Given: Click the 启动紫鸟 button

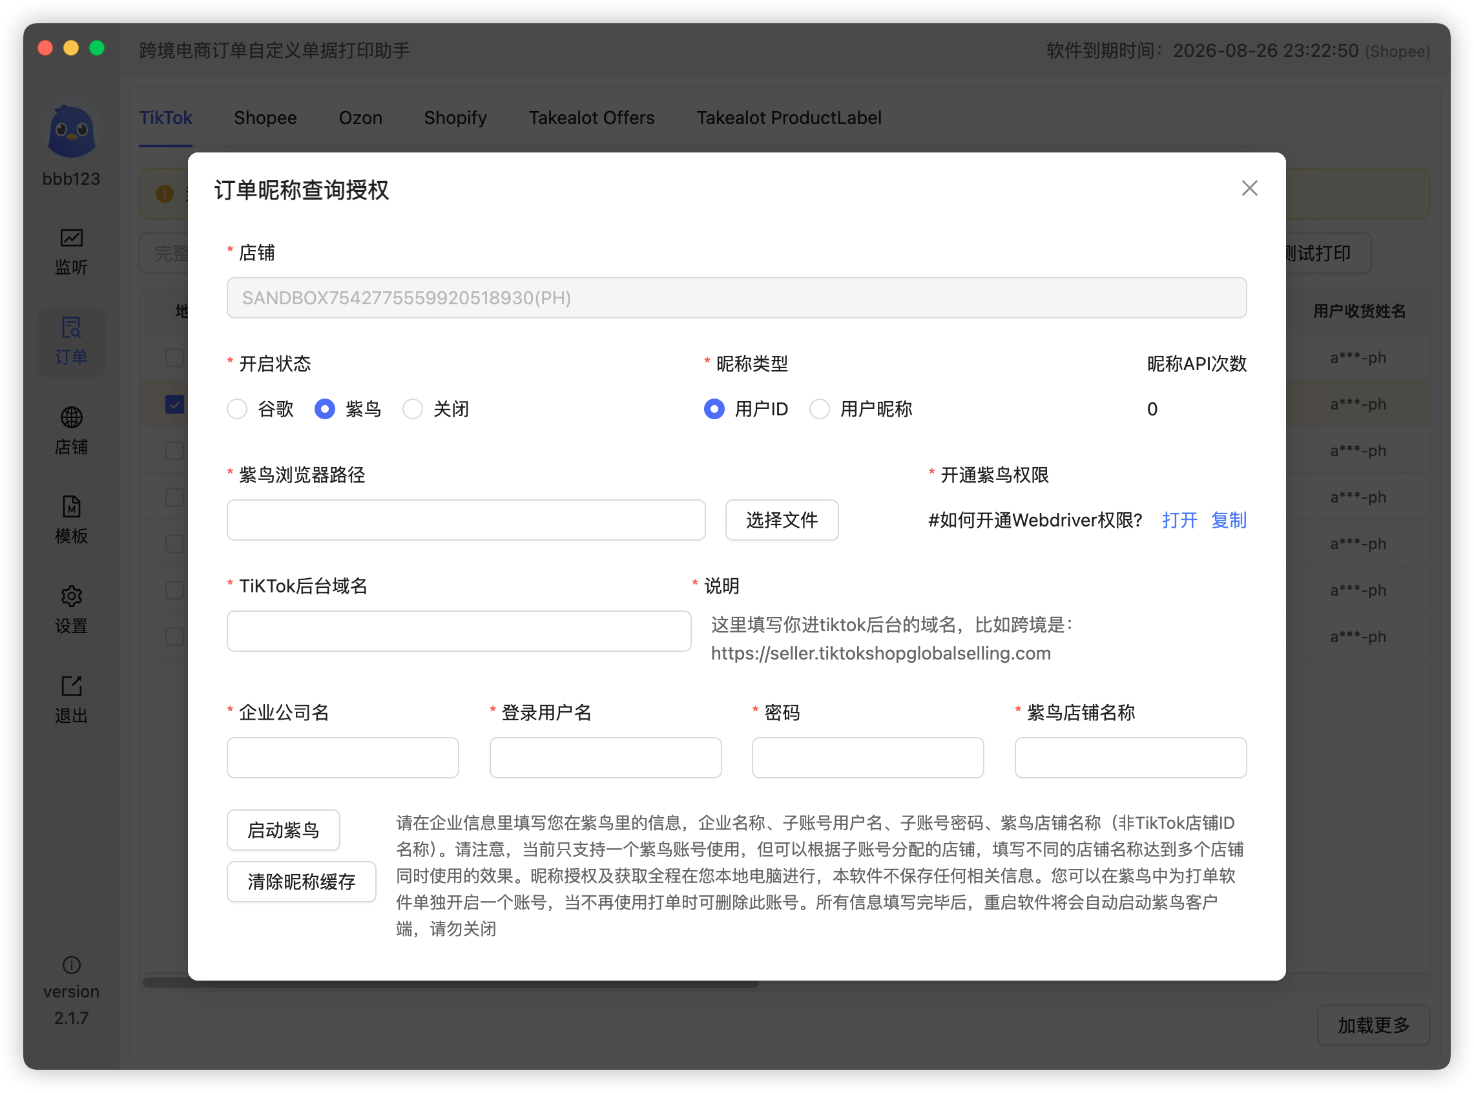Looking at the screenshot, I should [x=283, y=829].
